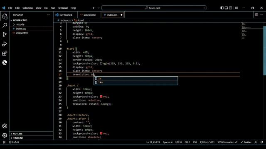Open the Selection menu
266x149 pixels.
28,8
